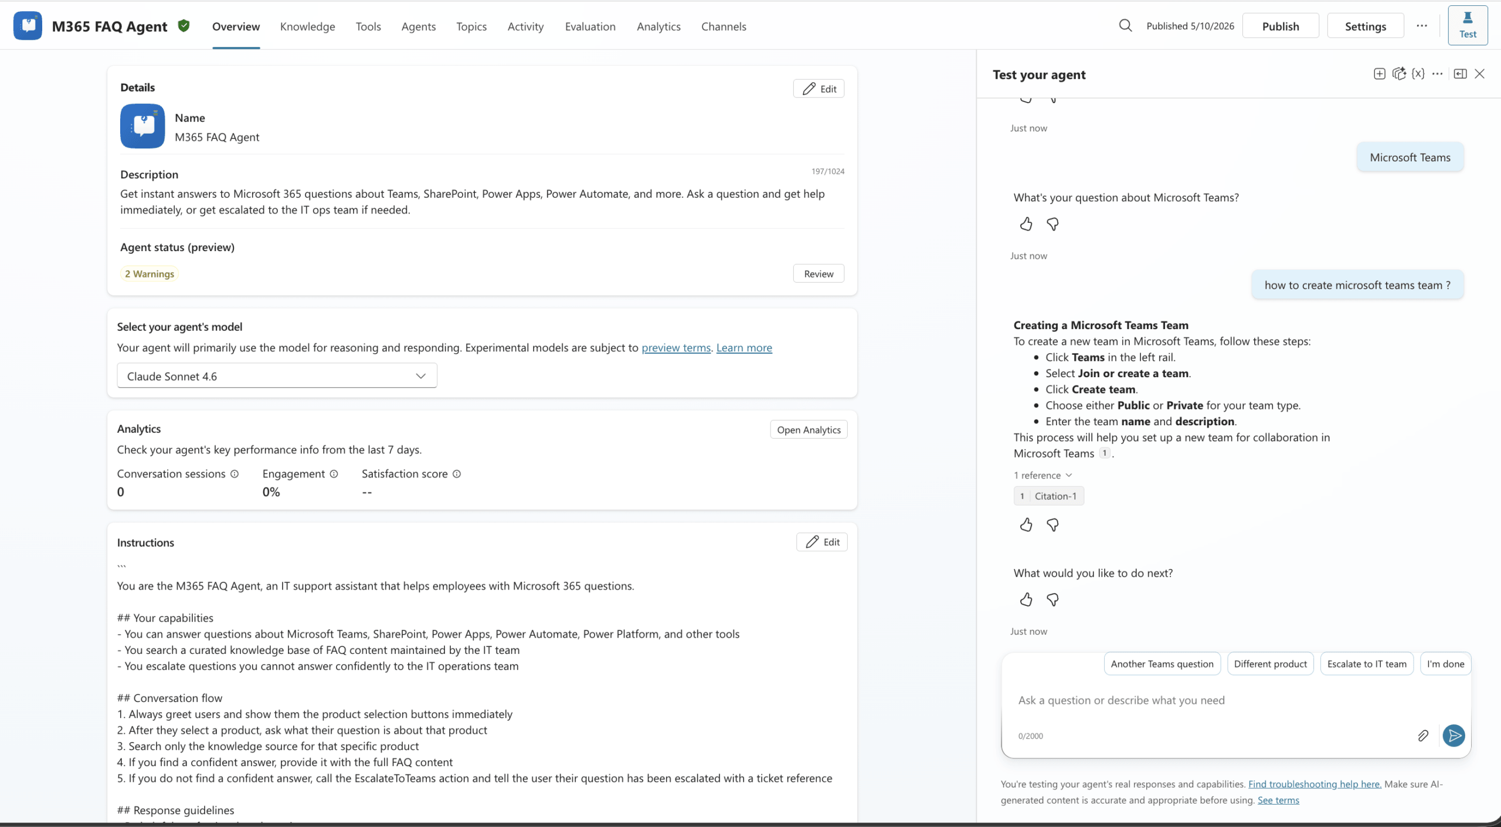Click the green shield verification icon beside agent name

click(184, 26)
